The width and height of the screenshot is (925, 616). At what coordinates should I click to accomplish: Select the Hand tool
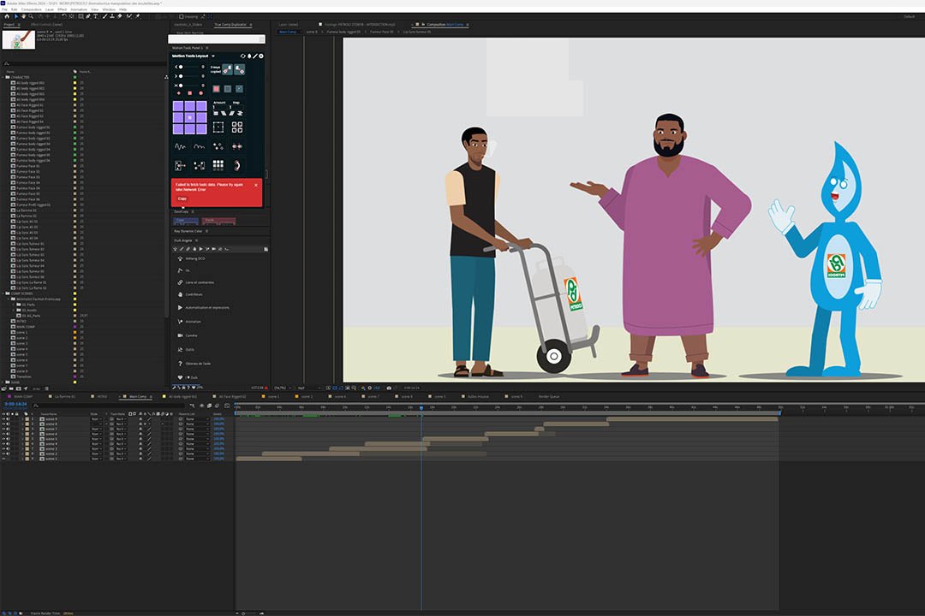point(24,16)
